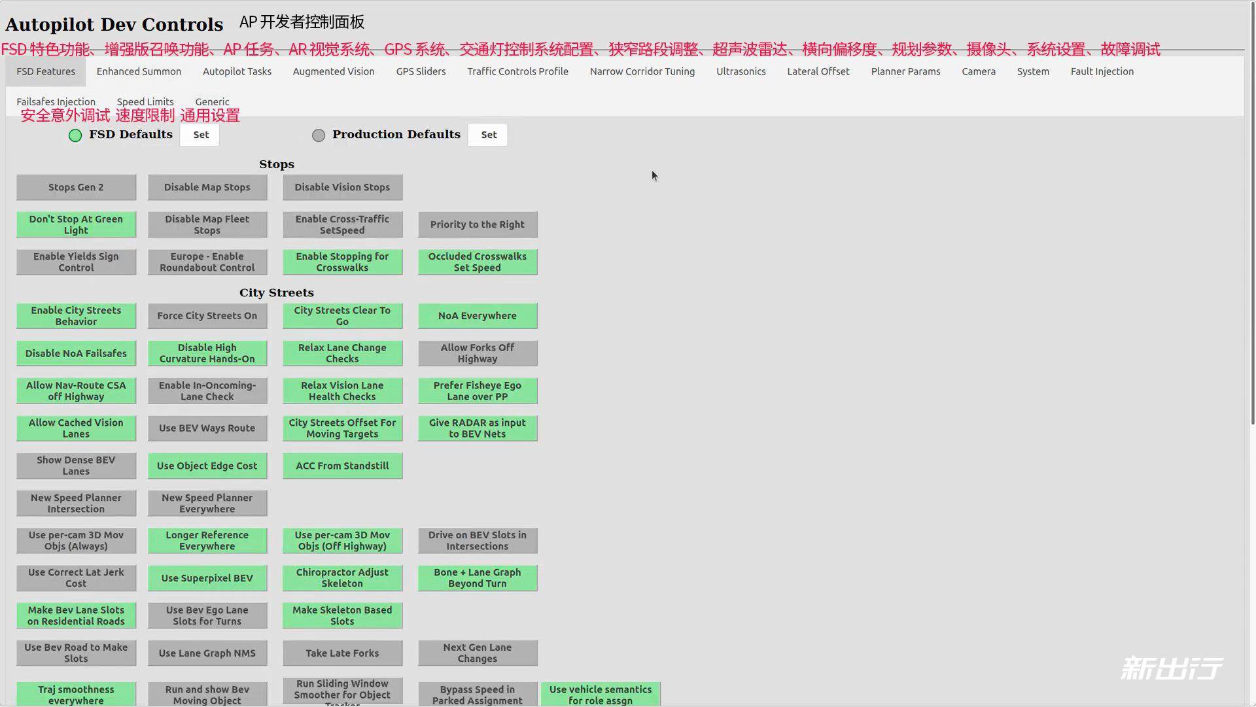Toggle Use Superpixel BEV
Viewport: 1256px width, 707px height.
coord(207,578)
